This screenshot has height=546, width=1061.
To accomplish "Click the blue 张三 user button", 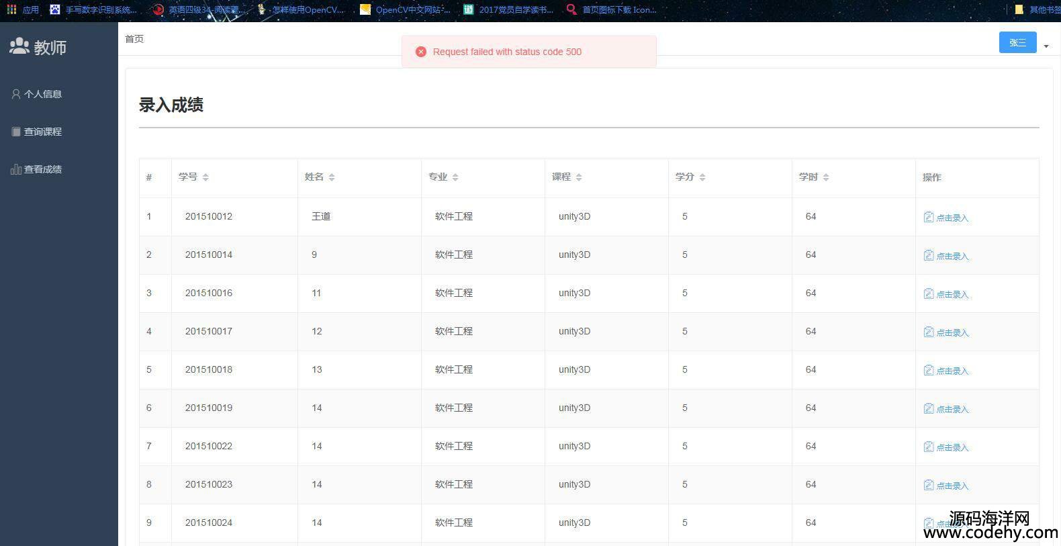I will tap(1017, 42).
